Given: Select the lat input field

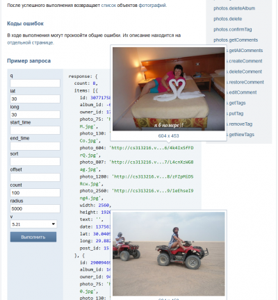Looking at the screenshot, I should point(35,99).
